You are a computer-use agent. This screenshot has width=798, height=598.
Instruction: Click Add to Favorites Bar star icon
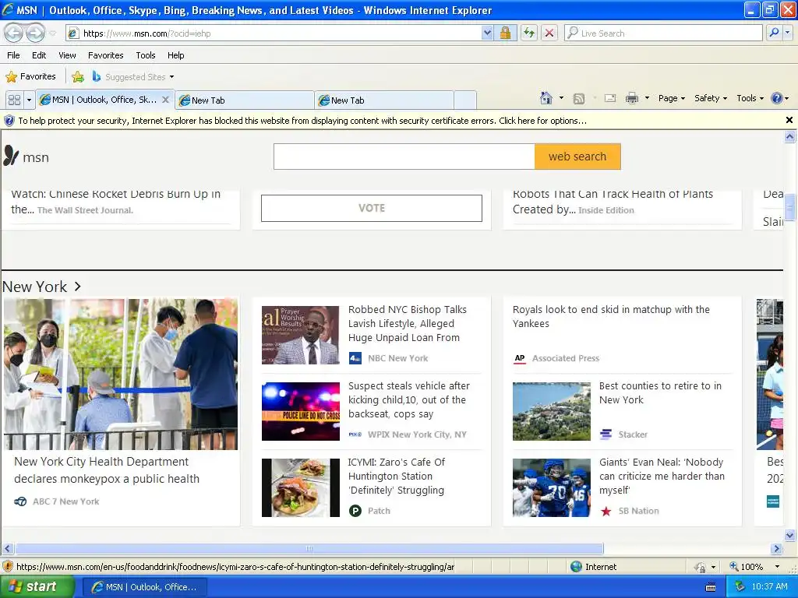[78, 77]
